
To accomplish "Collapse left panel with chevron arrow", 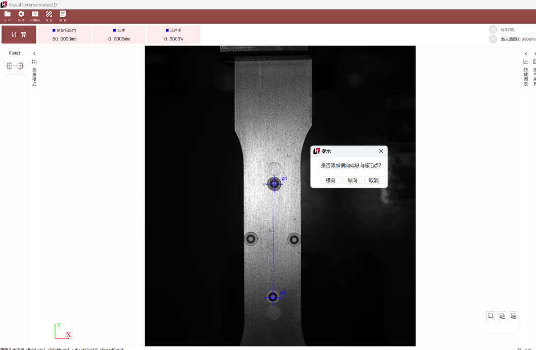I will point(34,53).
